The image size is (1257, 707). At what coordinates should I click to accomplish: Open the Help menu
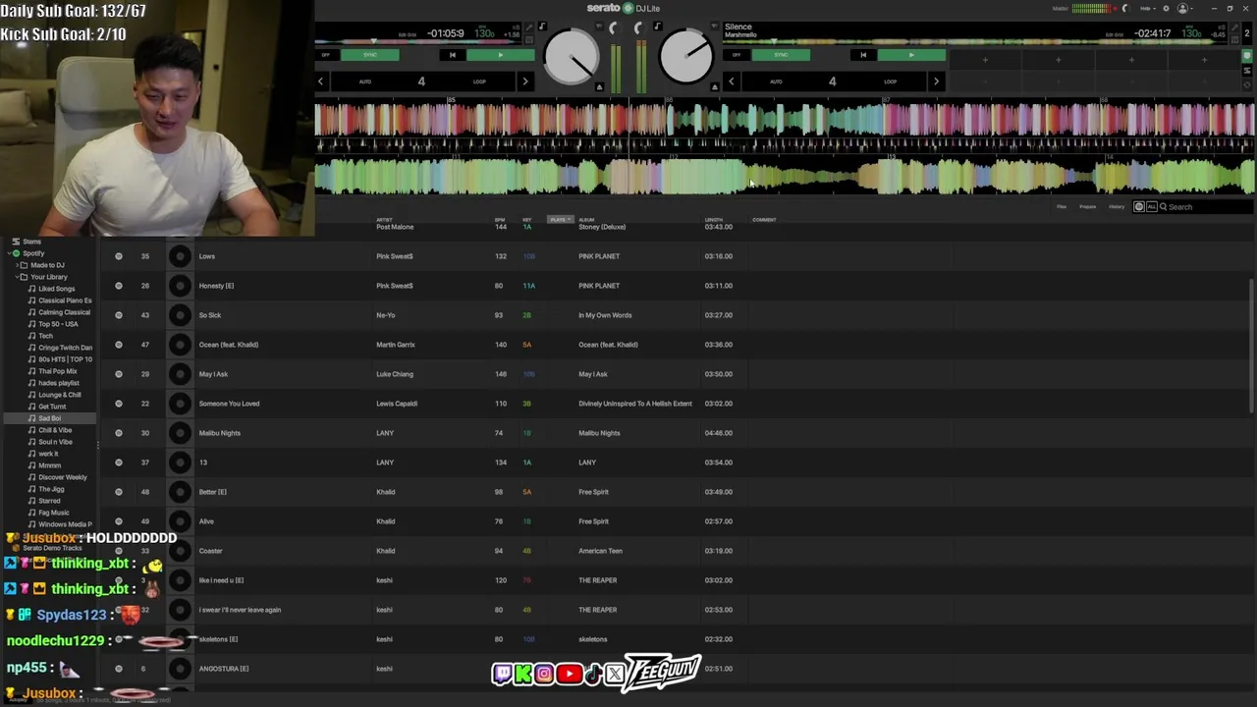coord(1147,8)
